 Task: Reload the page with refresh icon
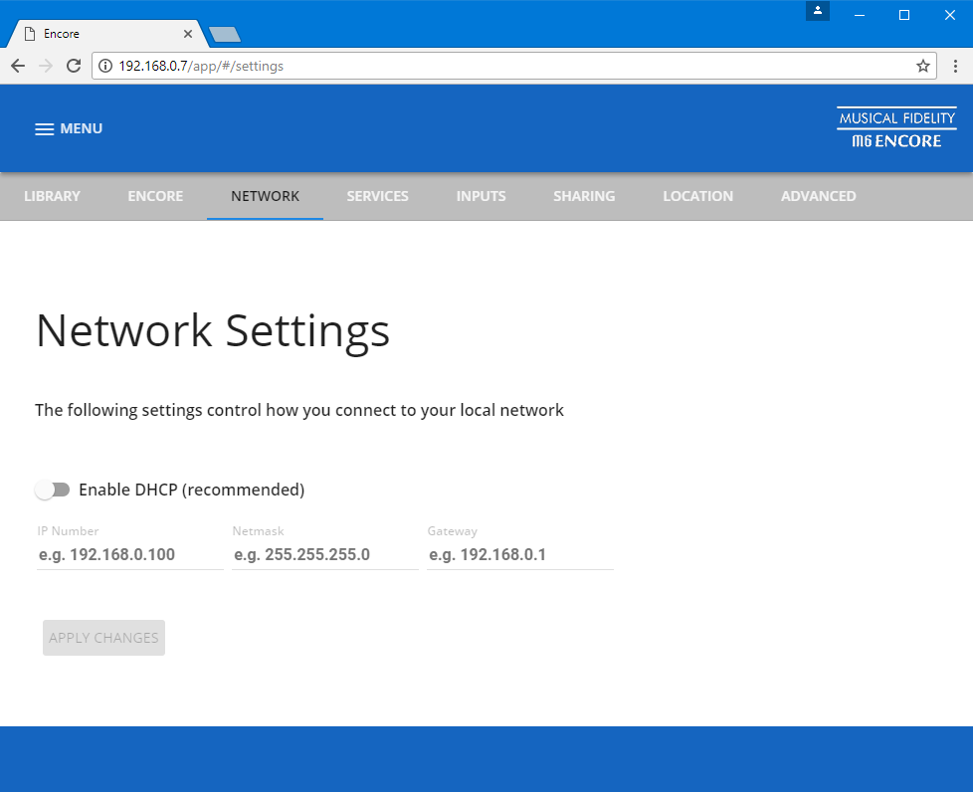pyautogui.click(x=73, y=66)
